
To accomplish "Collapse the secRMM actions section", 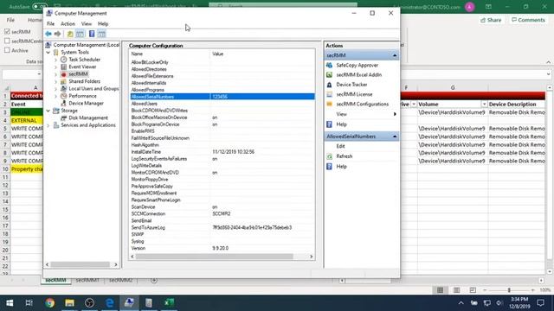I will click(x=395, y=55).
